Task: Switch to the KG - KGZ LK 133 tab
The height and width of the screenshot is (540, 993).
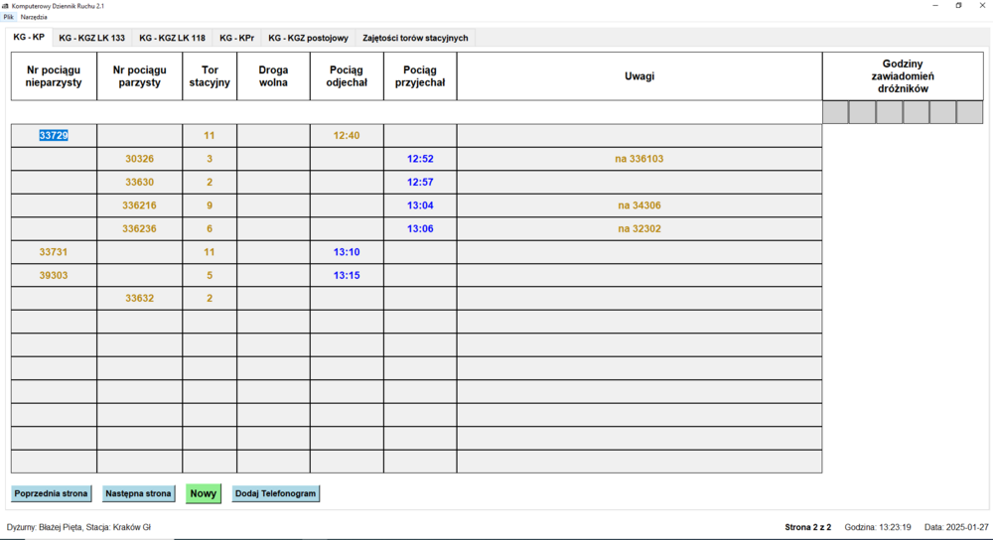Action: [x=91, y=38]
